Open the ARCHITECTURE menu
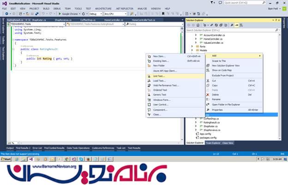Viewport: 288px width, 185px height. (x=103, y=8)
